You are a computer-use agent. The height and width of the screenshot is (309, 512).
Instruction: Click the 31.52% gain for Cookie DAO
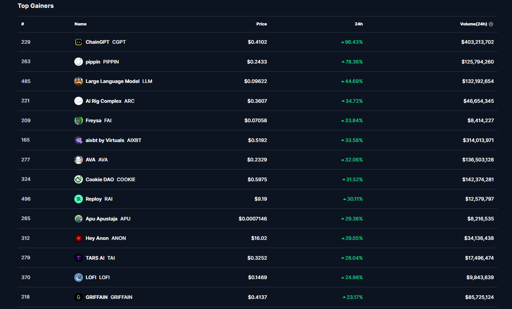353,179
